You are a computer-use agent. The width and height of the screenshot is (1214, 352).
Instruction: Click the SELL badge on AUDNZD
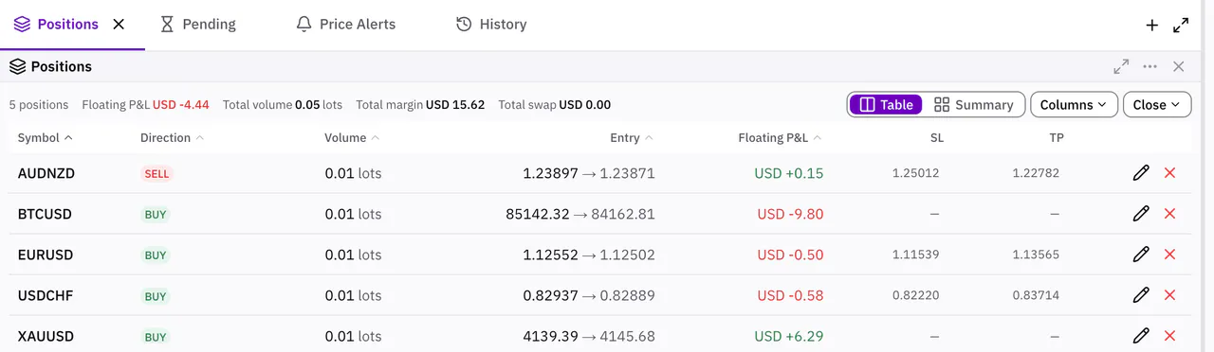coord(156,174)
